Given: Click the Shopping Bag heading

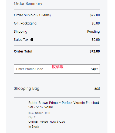Looking at the screenshot, I should (27, 88).
